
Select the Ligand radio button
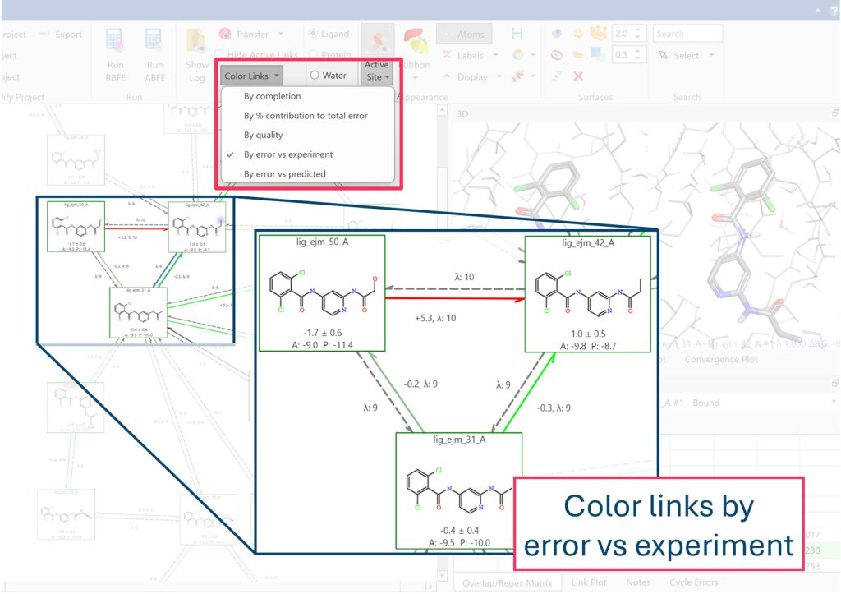pyautogui.click(x=313, y=33)
